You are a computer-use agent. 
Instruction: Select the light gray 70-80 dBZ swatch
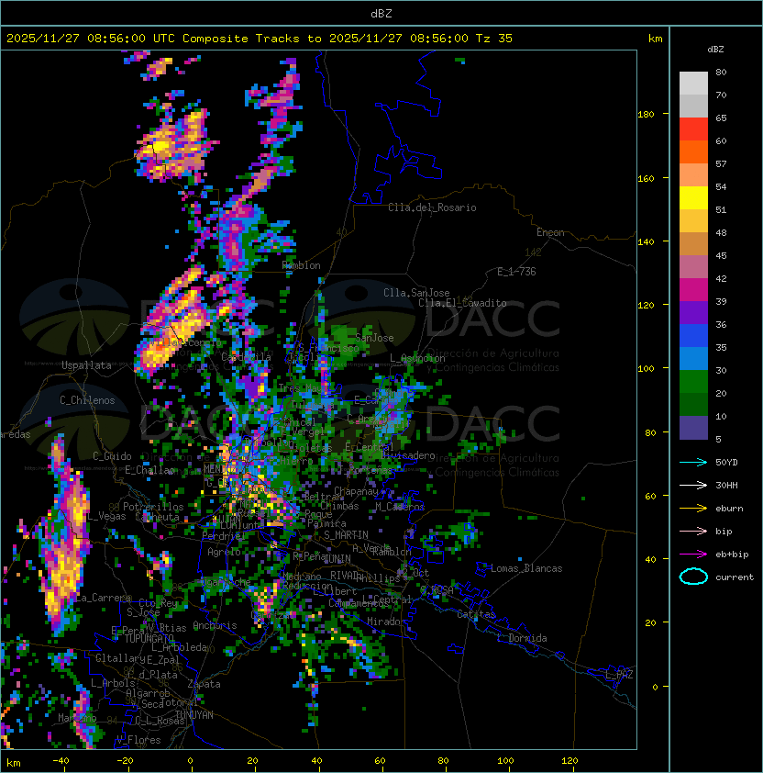pyautogui.click(x=693, y=84)
